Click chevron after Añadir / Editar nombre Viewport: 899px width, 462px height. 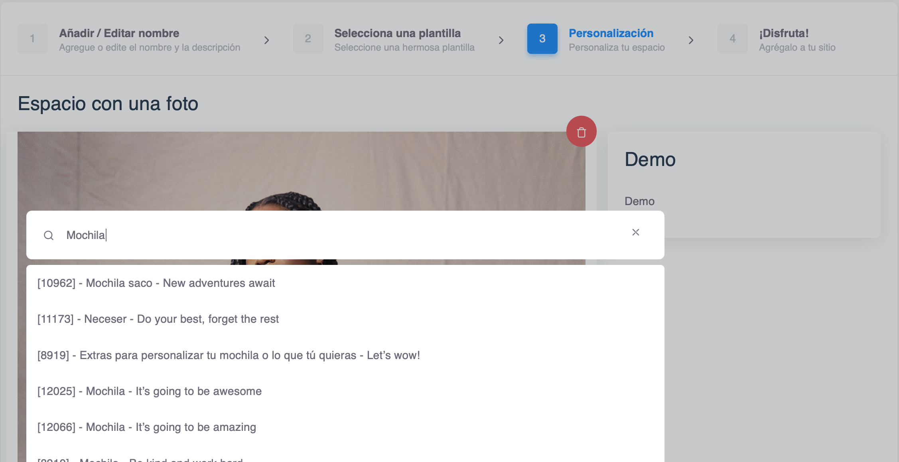point(267,40)
